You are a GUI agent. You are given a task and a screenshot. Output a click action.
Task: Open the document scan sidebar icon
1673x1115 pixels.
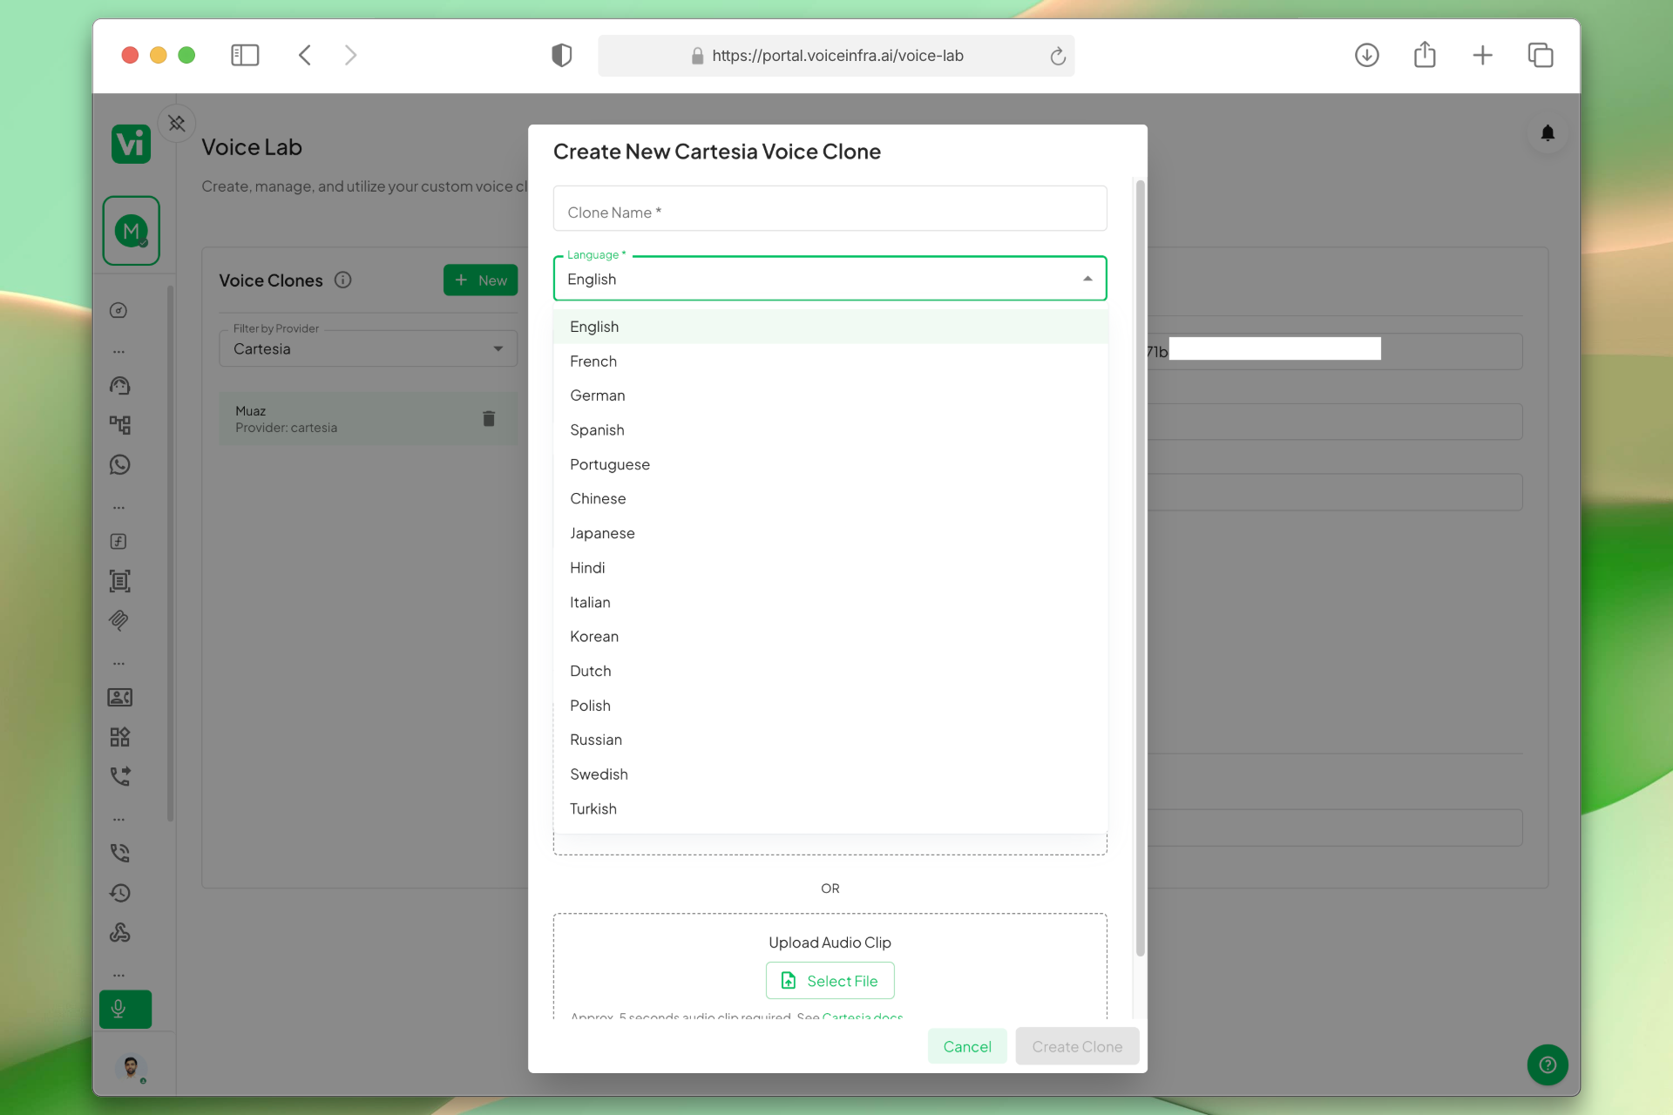pyautogui.click(x=119, y=581)
